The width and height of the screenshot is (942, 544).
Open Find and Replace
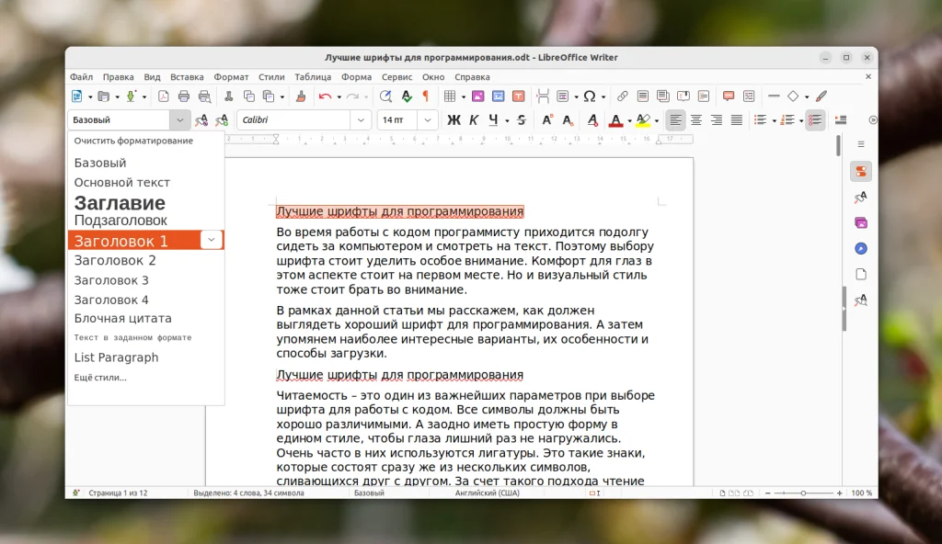tap(386, 96)
